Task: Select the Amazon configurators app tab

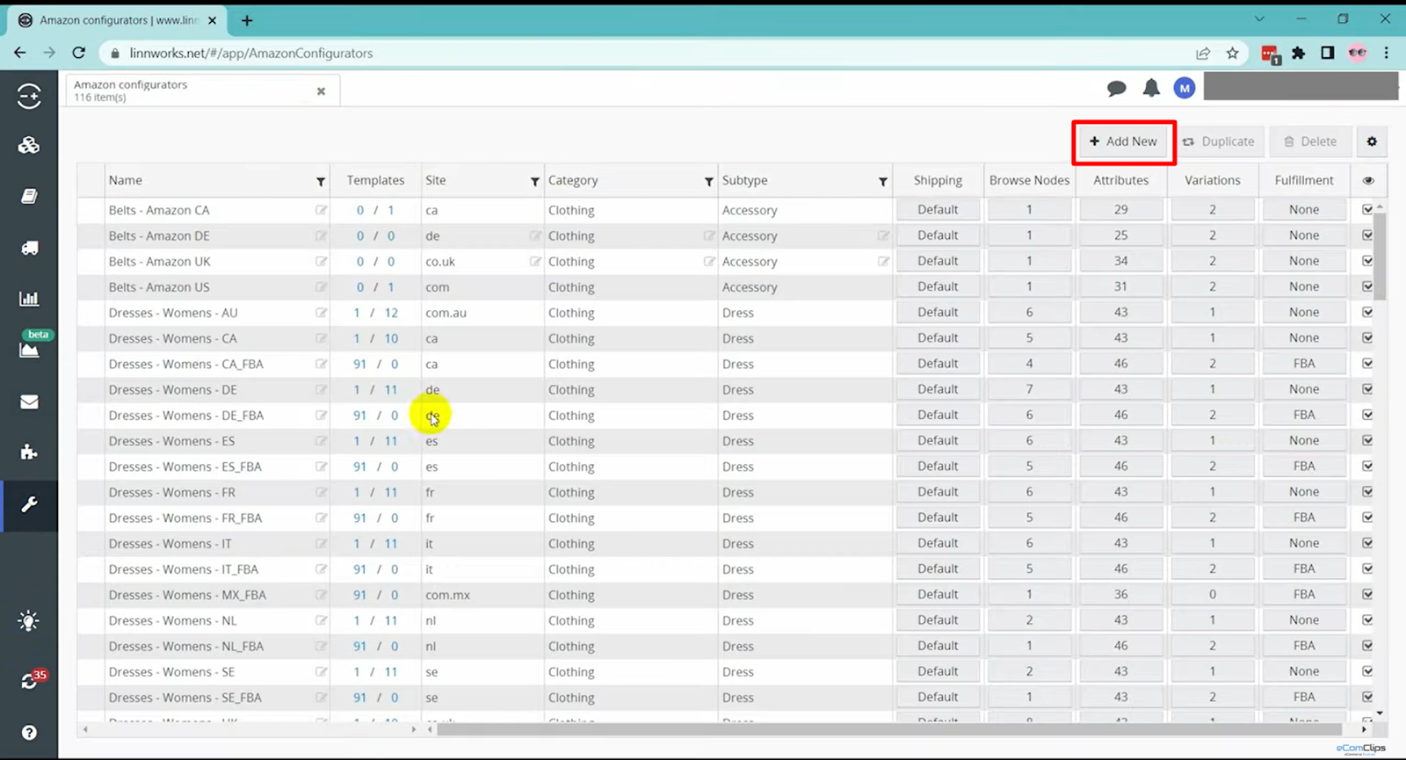Action: (x=202, y=90)
